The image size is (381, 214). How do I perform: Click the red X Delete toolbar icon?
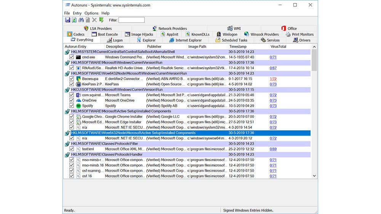[x=94, y=20]
